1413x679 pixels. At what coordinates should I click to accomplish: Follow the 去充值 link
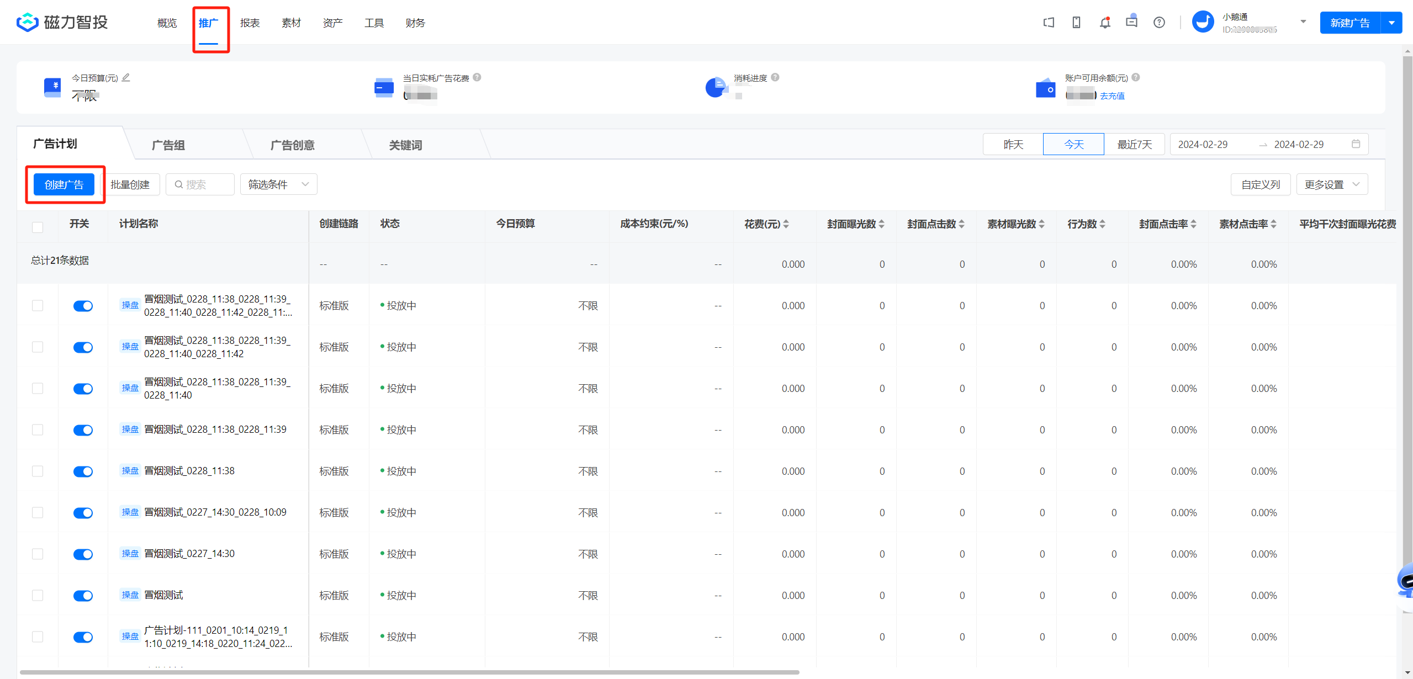coord(1112,96)
